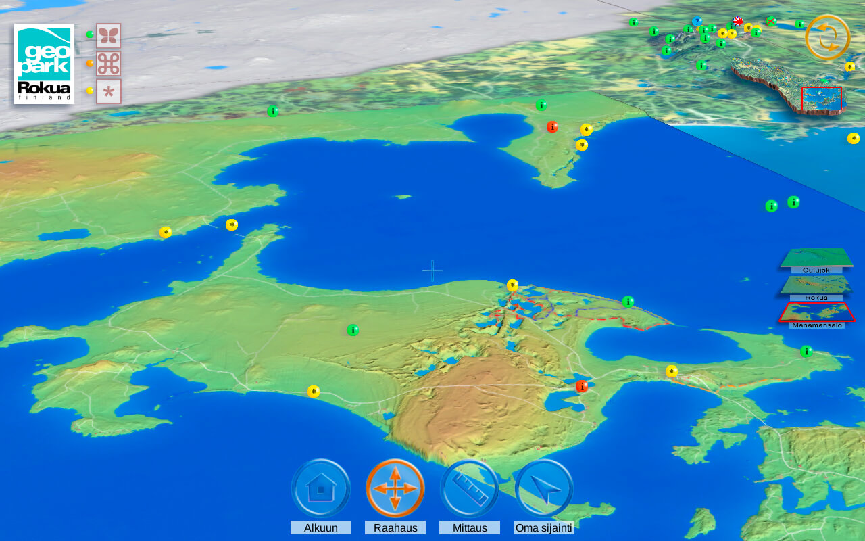Select the Mittaus ruler tool
The height and width of the screenshot is (541, 865).
tap(470, 488)
